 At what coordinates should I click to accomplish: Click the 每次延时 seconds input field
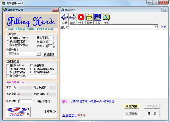(50, 38)
